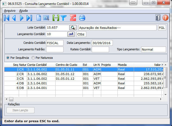Click the new blank document icon

pos(39,18)
